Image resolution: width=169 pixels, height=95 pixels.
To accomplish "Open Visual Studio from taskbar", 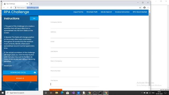I will (x=73, y=93).
